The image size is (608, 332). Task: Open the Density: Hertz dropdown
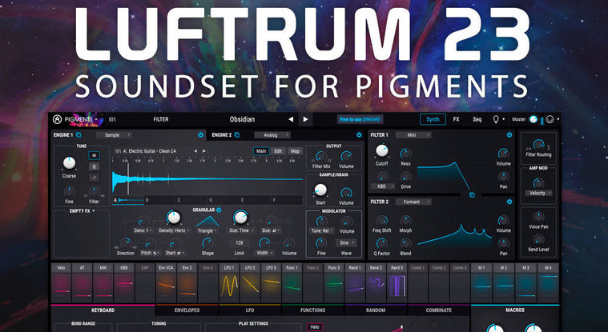pyautogui.click(x=174, y=230)
